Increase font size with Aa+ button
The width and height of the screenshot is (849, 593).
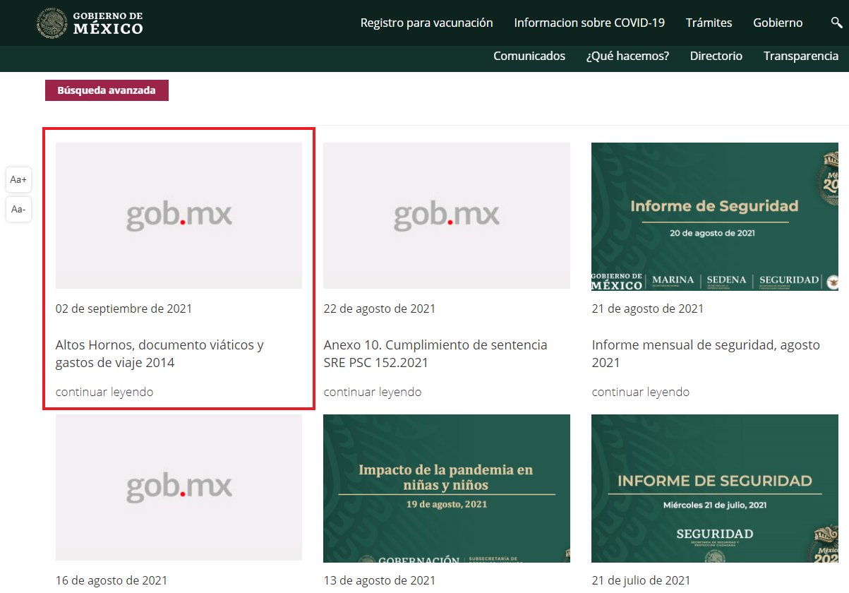(x=18, y=180)
